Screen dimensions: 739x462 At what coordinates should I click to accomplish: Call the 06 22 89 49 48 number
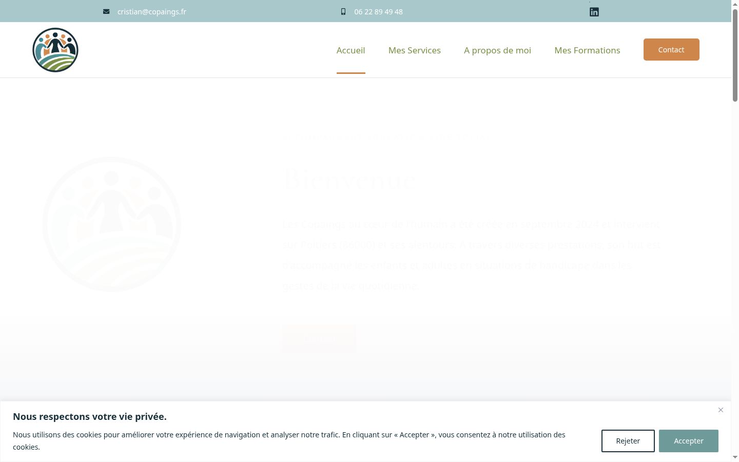378,11
